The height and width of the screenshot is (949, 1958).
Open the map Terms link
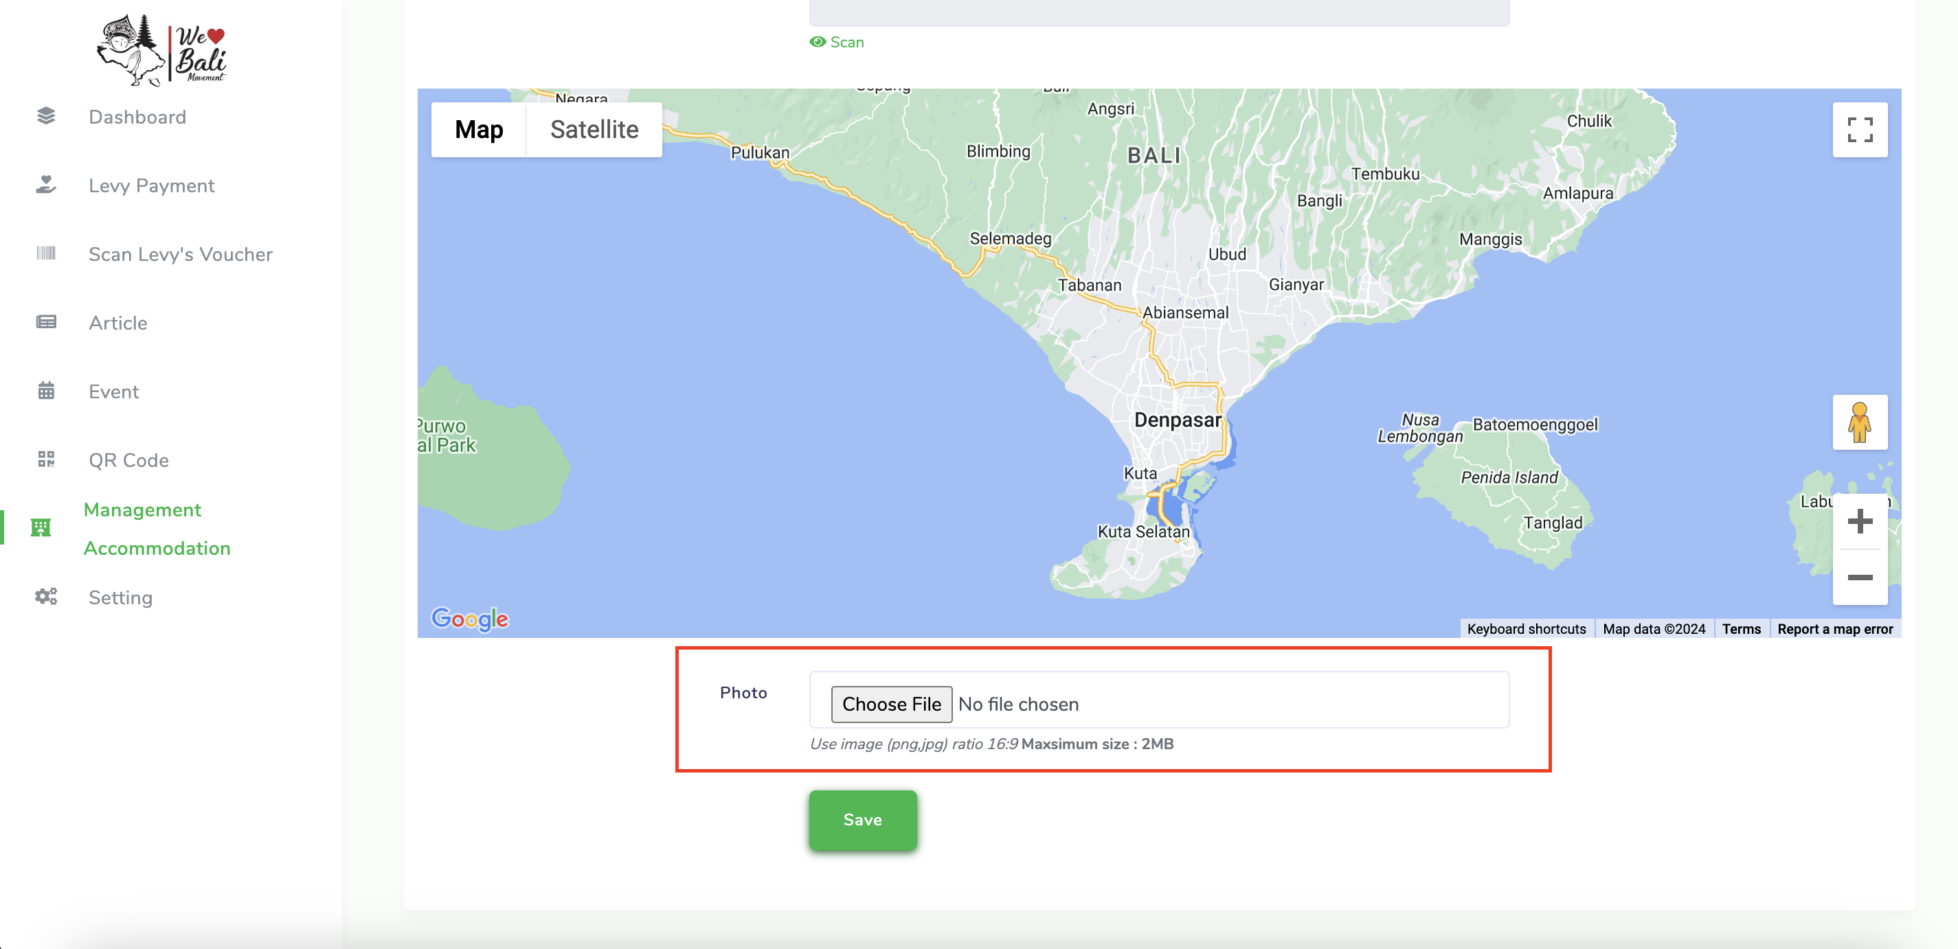tap(1741, 629)
